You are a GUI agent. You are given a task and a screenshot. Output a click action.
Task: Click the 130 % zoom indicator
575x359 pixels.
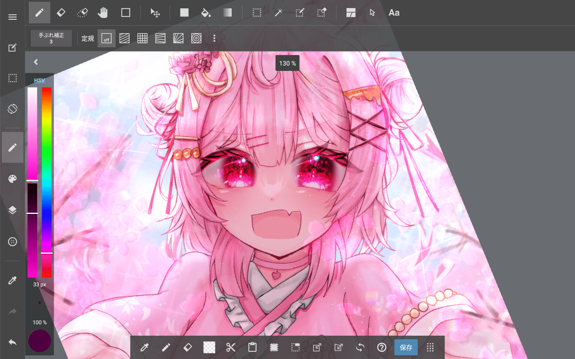pos(287,63)
